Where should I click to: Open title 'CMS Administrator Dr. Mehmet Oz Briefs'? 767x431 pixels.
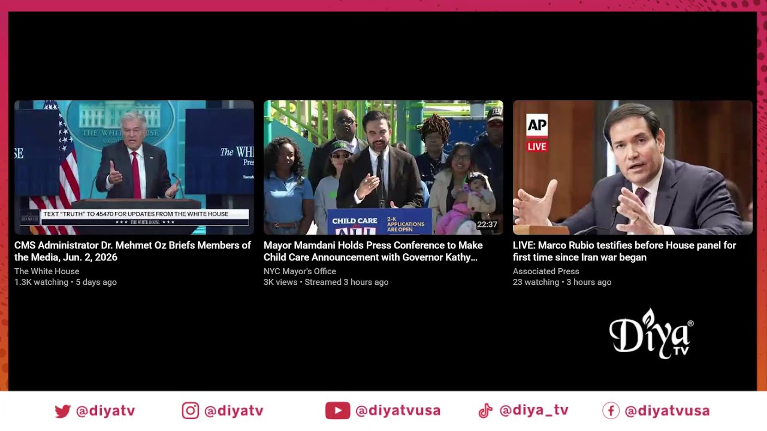(132, 251)
